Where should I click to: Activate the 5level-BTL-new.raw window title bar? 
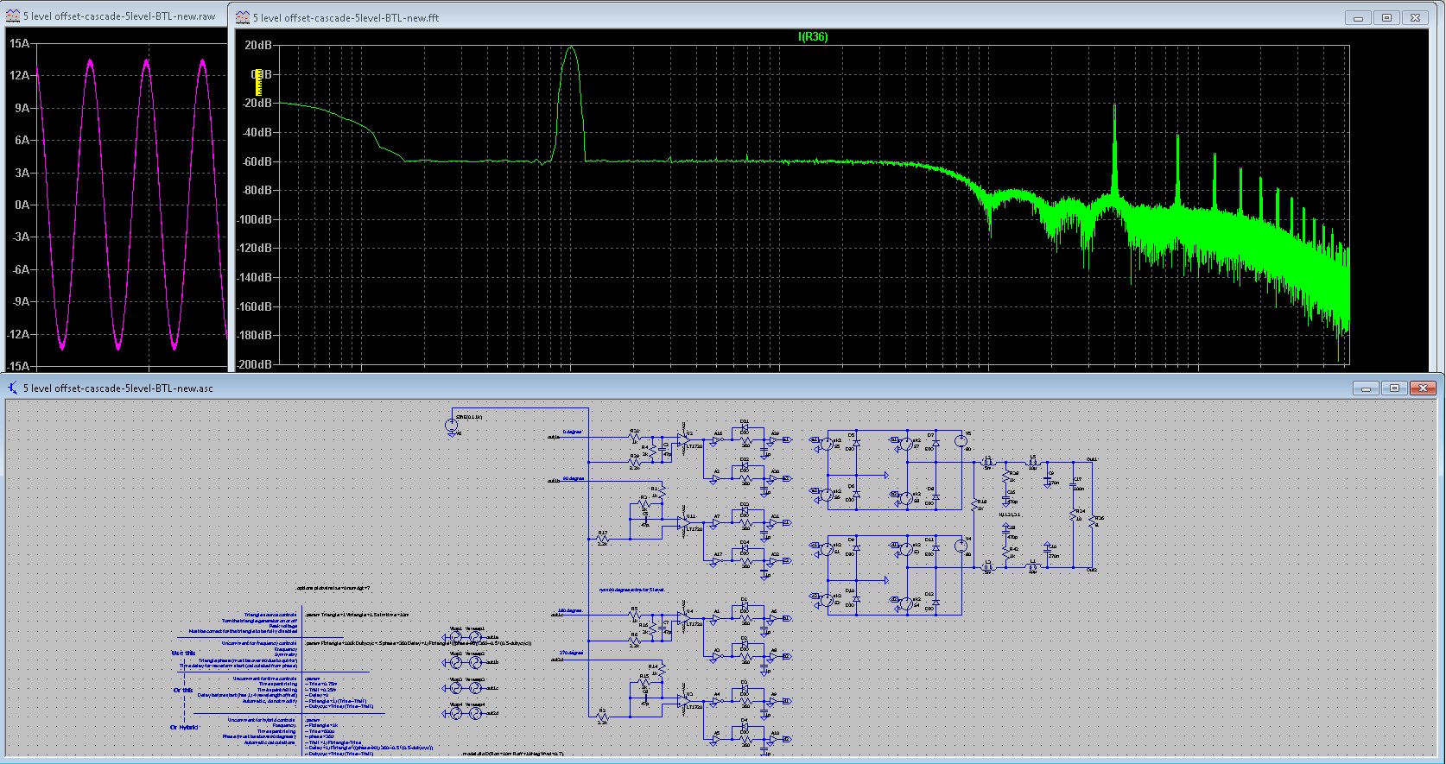[116, 16]
